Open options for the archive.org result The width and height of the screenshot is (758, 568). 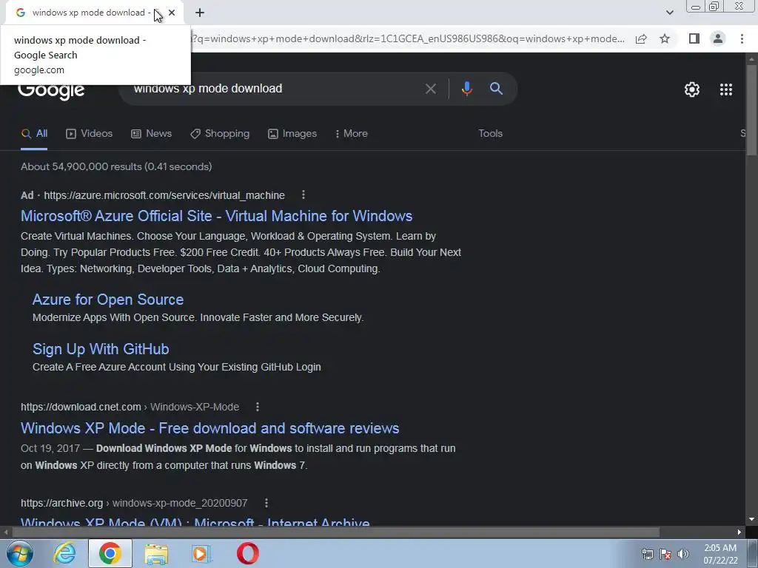266,503
